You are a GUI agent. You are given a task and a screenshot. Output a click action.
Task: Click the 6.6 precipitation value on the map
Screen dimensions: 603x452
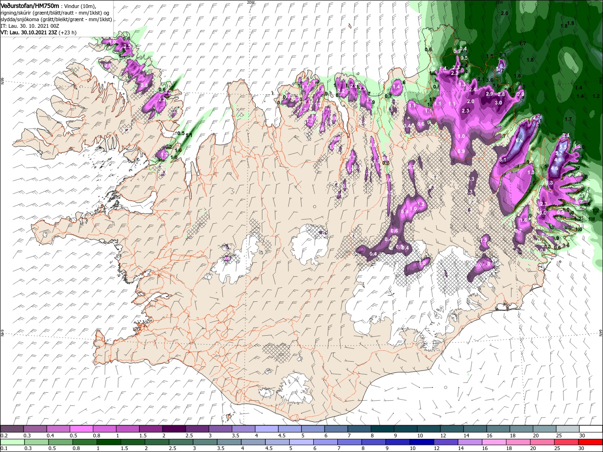[x=520, y=141]
